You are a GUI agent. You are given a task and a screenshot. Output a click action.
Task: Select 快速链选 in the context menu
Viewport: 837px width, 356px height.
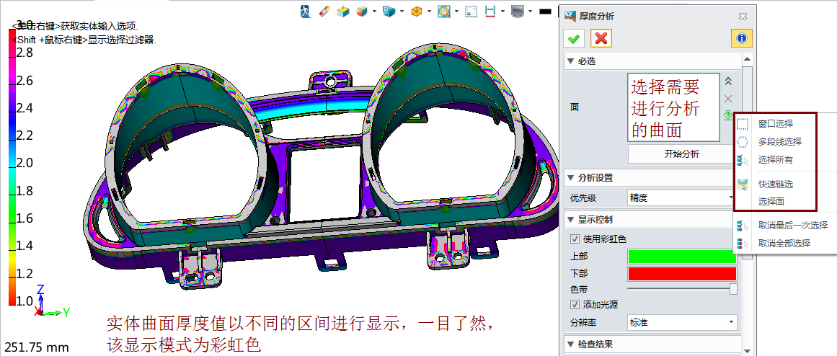(x=775, y=184)
